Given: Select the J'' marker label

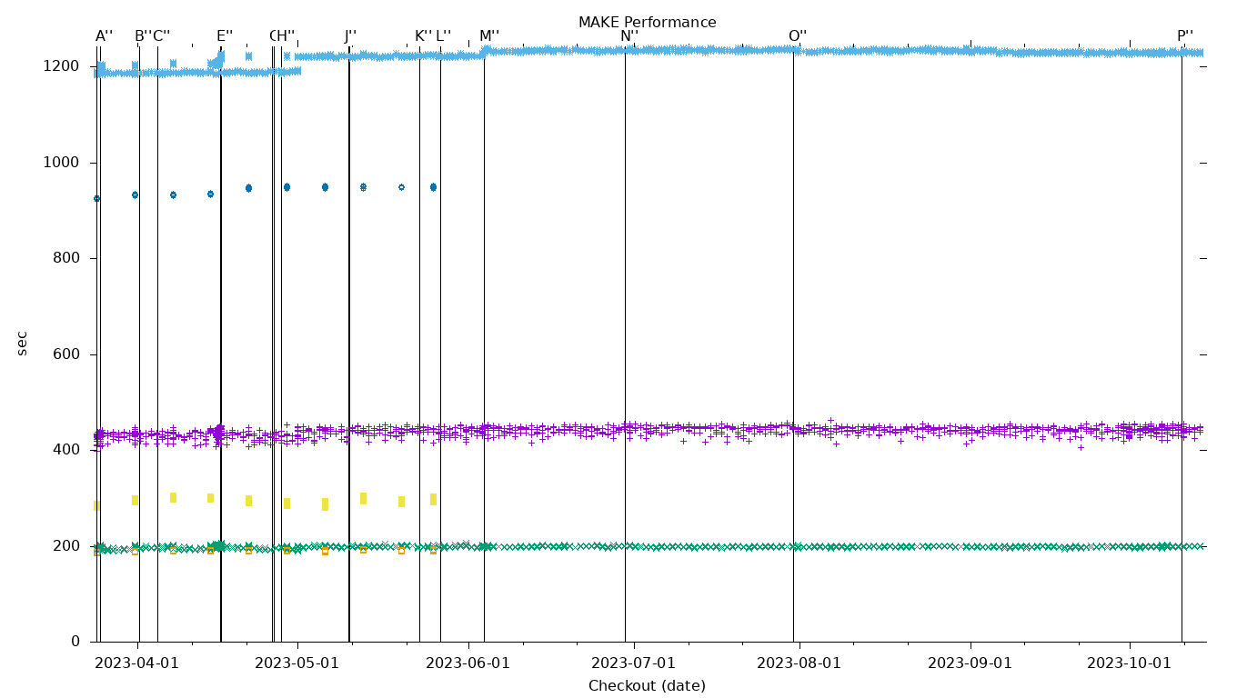Looking at the screenshot, I should click(x=350, y=36).
